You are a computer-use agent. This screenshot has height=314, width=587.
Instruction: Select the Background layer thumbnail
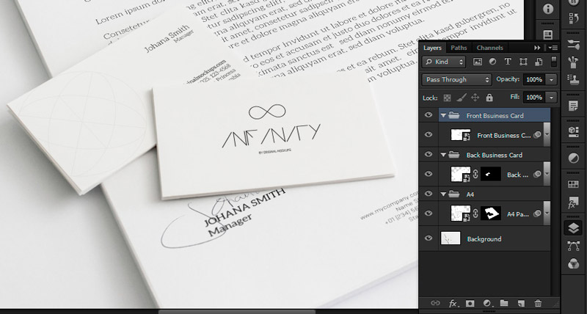(x=451, y=238)
